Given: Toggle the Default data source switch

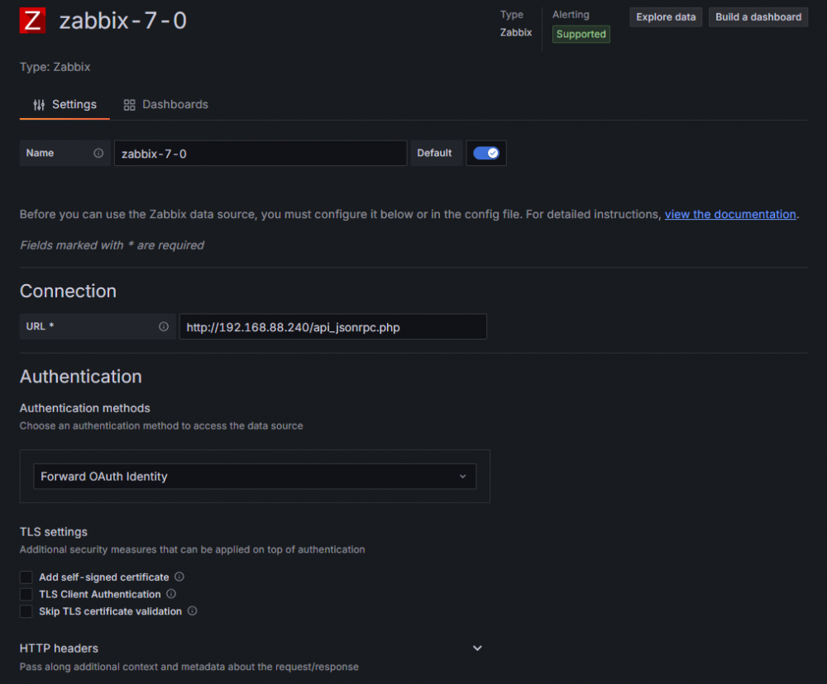Looking at the screenshot, I should click(485, 153).
